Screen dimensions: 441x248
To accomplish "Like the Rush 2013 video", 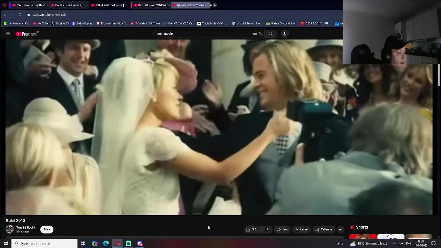I will coord(252,229).
